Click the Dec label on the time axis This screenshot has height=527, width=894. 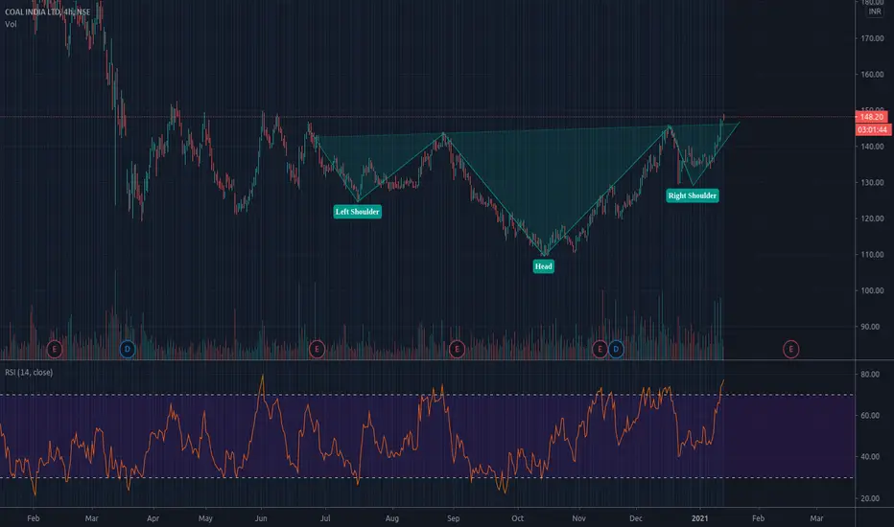click(x=636, y=518)
